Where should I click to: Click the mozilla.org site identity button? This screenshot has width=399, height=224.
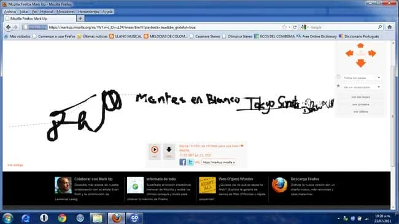point(34,27)
